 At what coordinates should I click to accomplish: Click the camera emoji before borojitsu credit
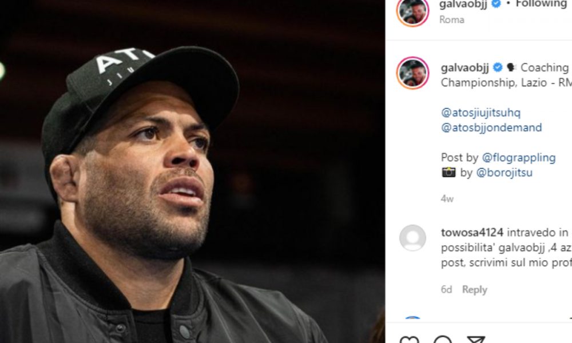tap(448, 173)
